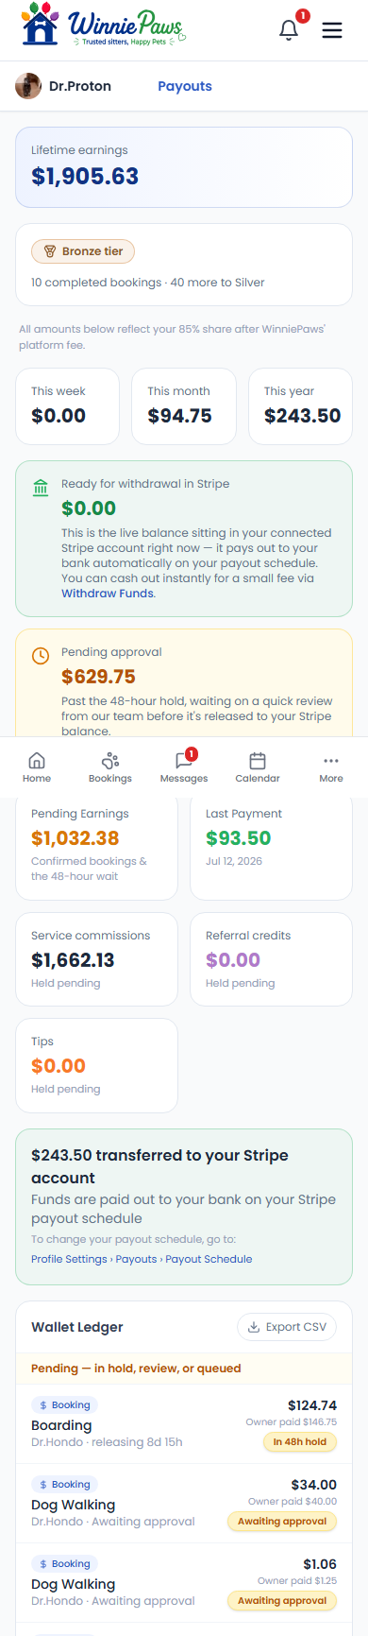Open the Boarding $124.74 ledger entry

coord(184,1423)
